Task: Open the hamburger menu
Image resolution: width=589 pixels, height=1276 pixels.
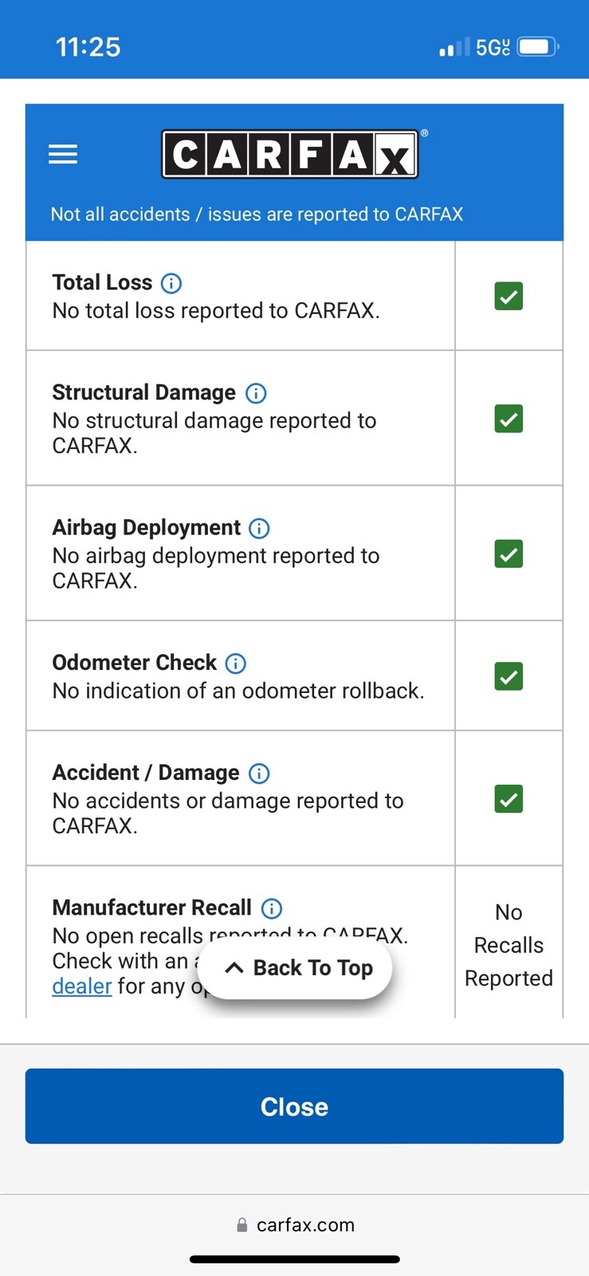Action: click(63, 154)
